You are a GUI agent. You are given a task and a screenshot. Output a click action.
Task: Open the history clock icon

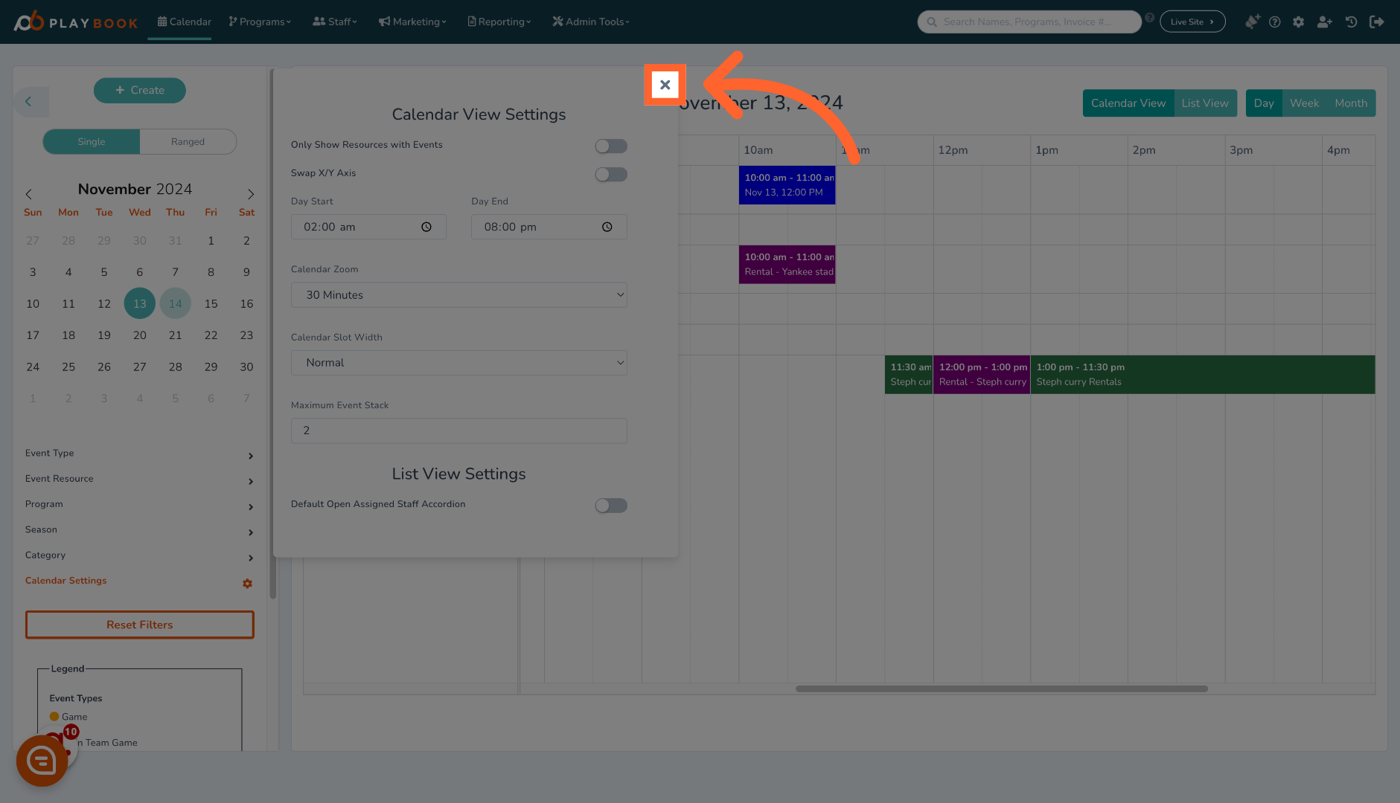tap(1351, 22)
